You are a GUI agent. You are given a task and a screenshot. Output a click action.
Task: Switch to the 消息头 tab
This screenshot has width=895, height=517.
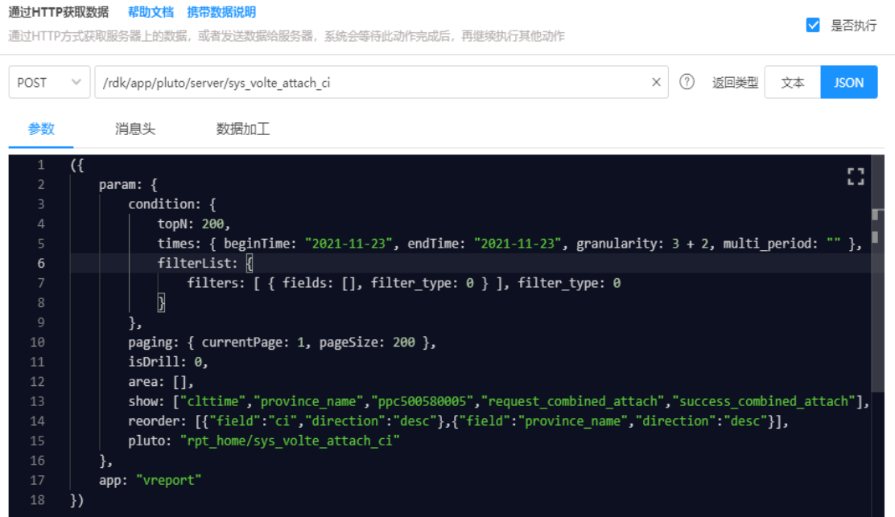tap(135, 129)
